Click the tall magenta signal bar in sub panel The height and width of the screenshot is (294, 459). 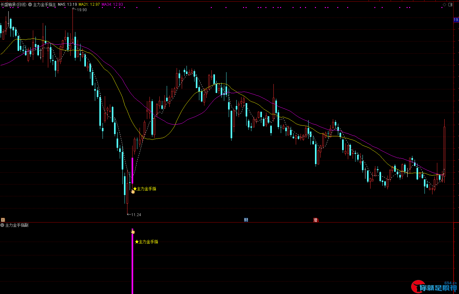[x=133, y=263]
